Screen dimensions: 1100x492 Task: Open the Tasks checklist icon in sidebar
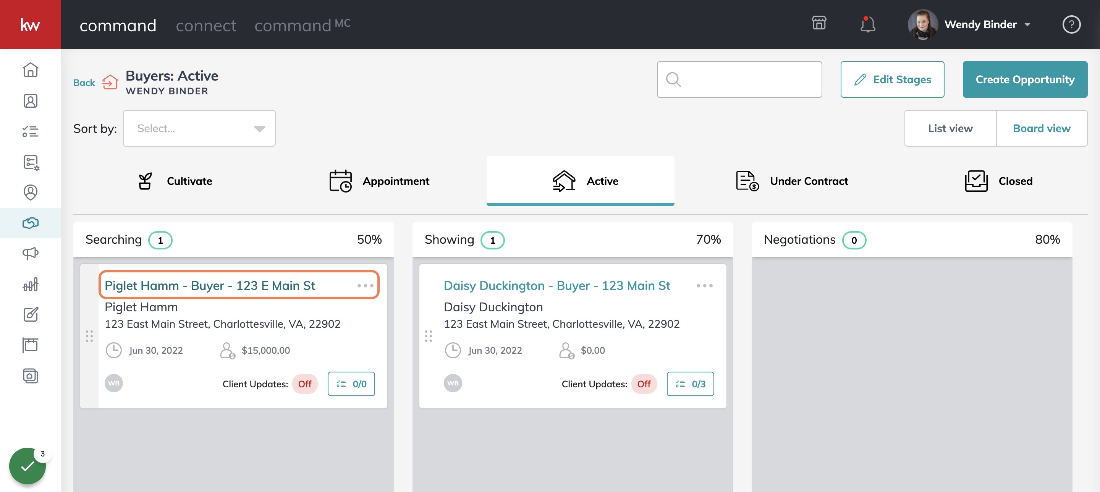(x=30, y=131)
